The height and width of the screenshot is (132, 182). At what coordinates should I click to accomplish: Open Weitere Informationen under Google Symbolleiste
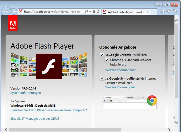tap(121, 87)
